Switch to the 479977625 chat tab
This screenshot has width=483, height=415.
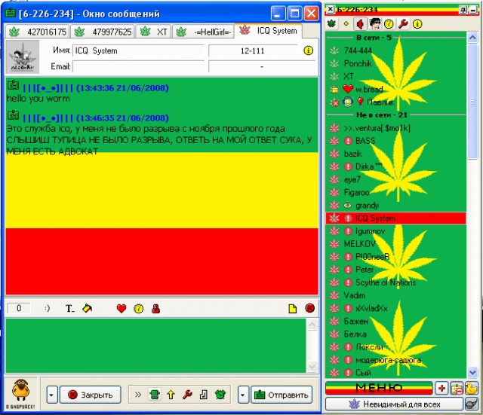tap(103, 32)
